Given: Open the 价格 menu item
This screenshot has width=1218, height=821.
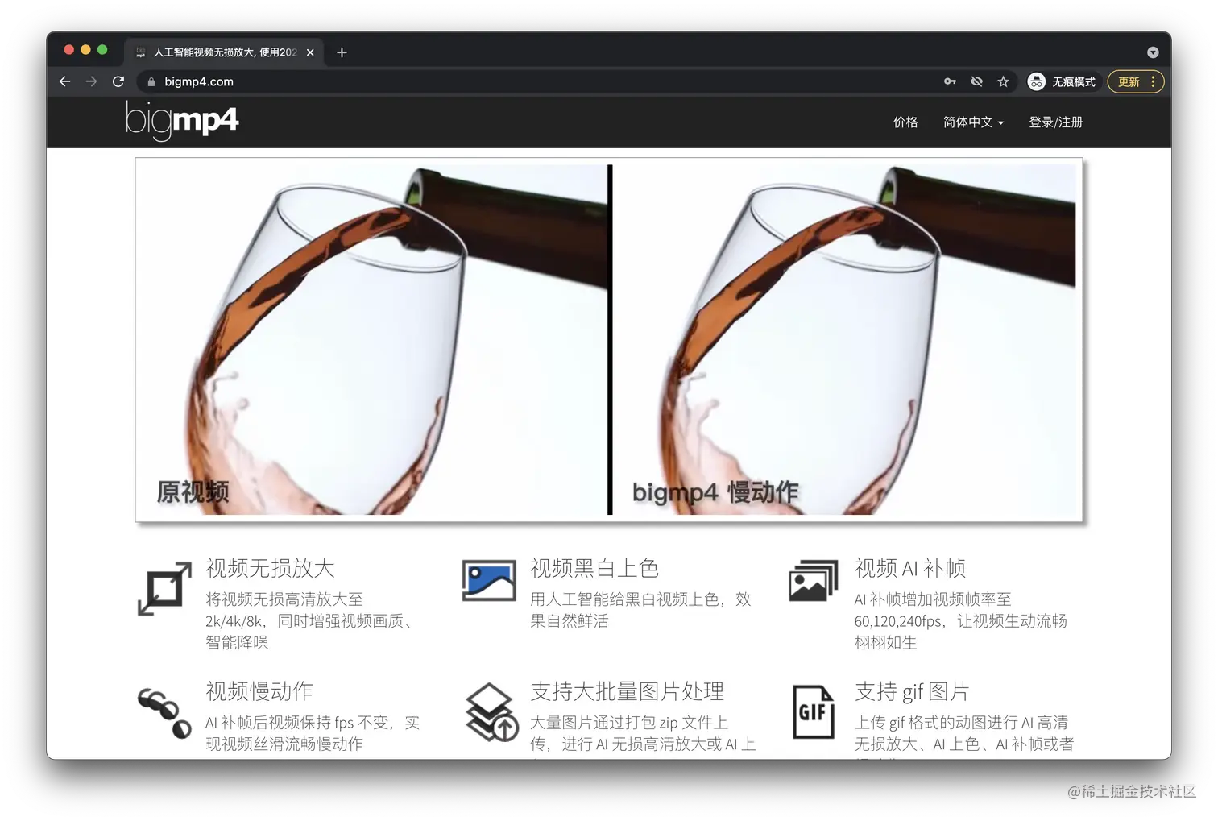Looking at the screenshot, I should (905, 122).
